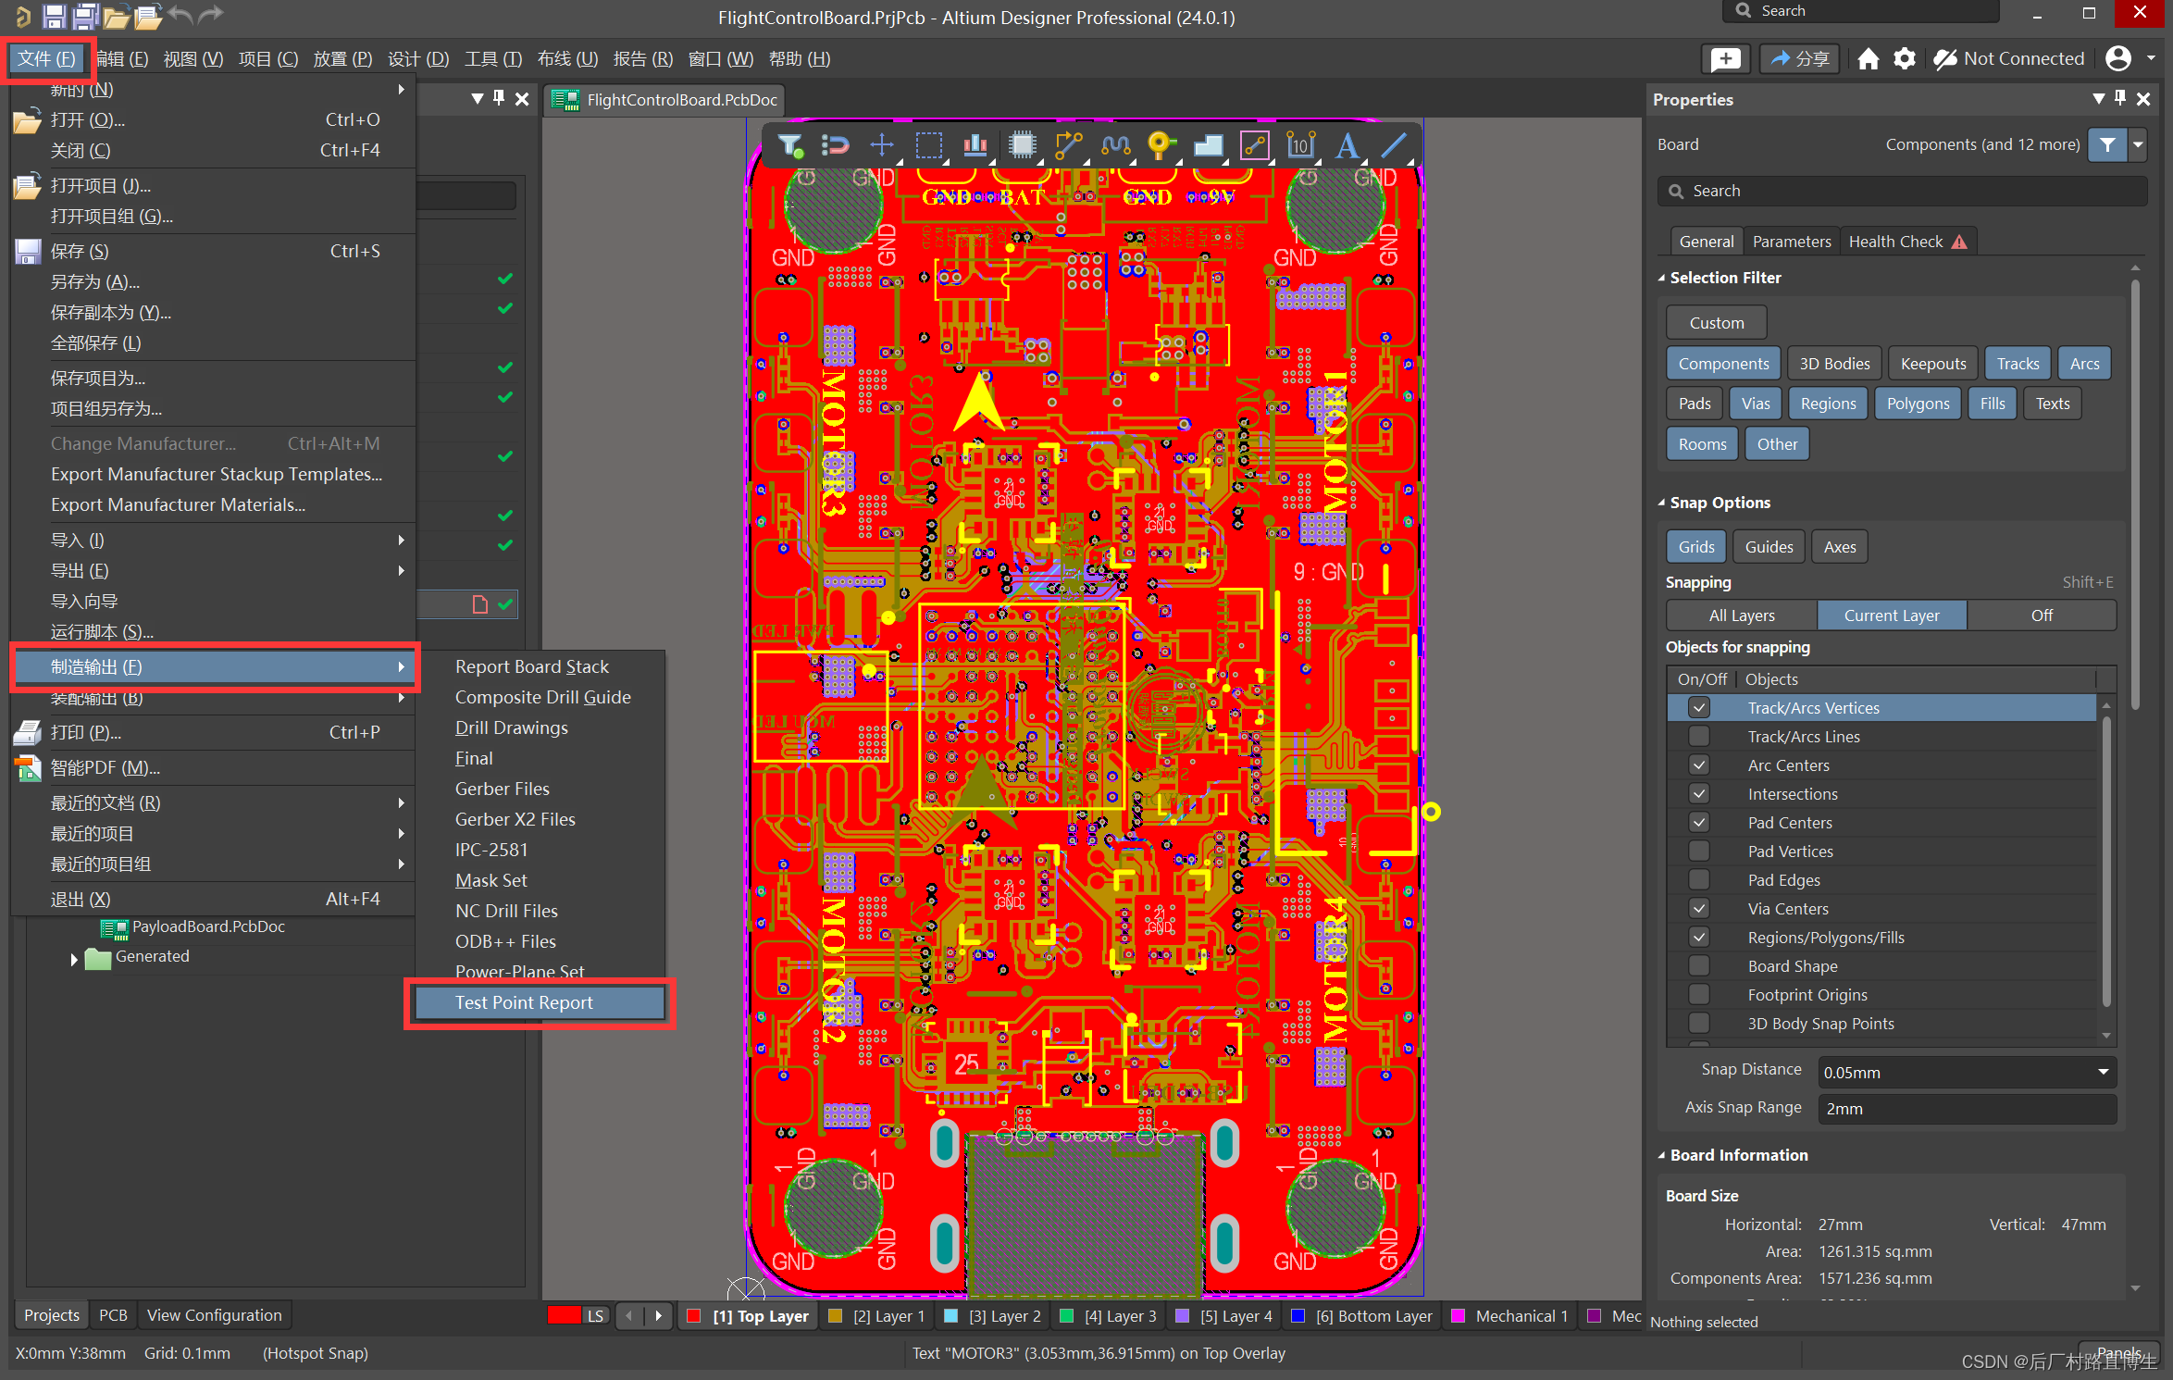Click the Axis Snap Range field
Screen dimensions: 2173x1380
[x=1968, y=1109]
